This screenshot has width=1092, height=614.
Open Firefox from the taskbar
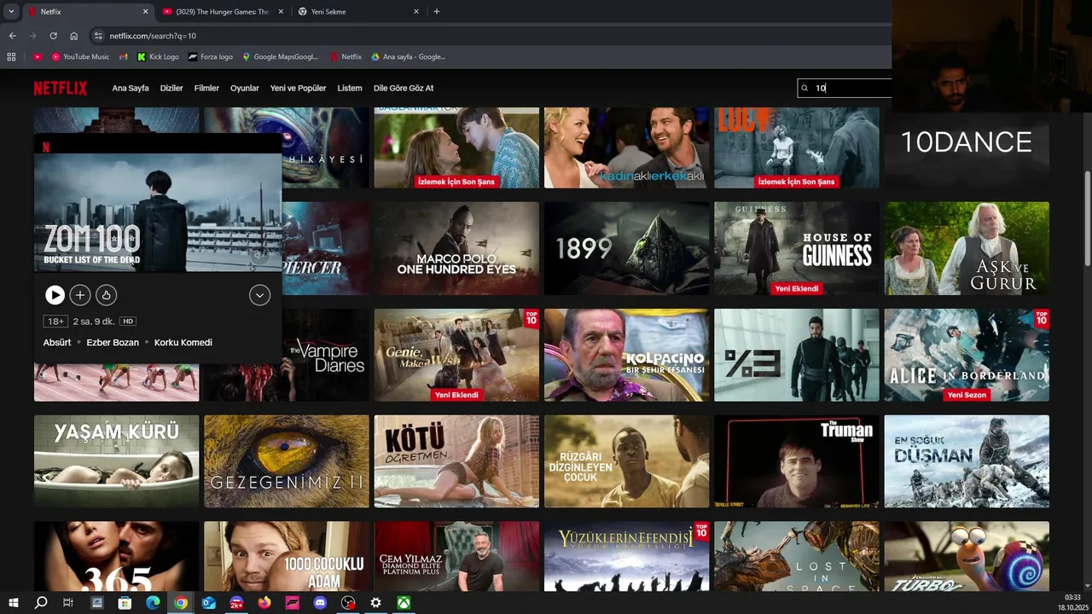coord(264,603)
